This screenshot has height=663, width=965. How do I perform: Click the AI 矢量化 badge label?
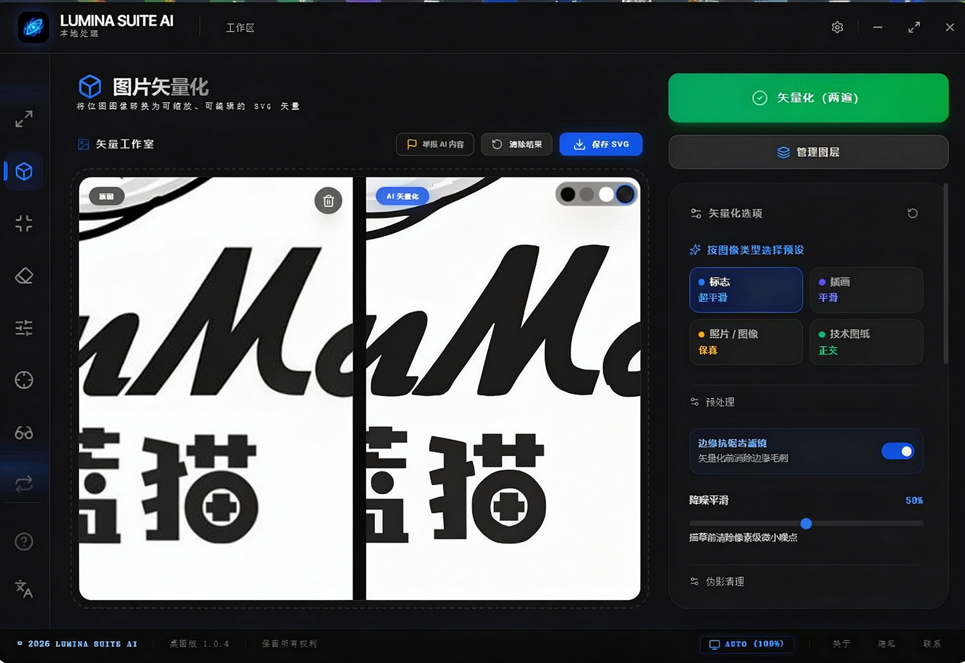[403, 196]
